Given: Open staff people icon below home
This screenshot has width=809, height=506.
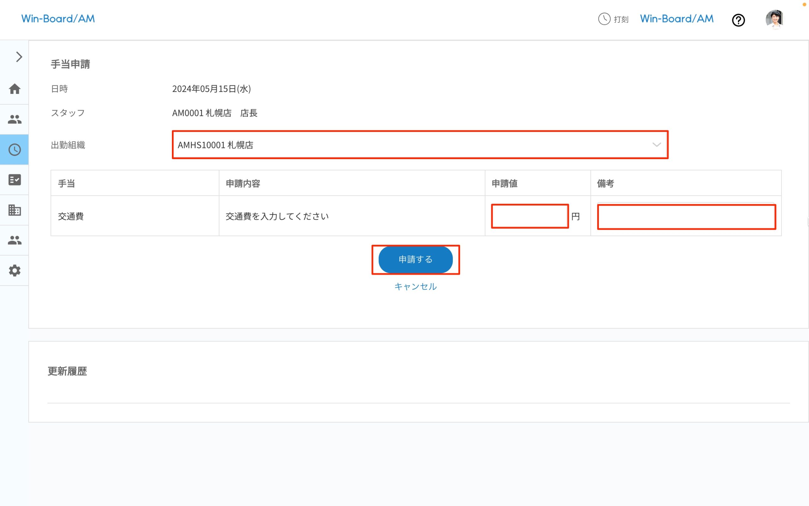Looking at the screenshot, I should [14, 119].
